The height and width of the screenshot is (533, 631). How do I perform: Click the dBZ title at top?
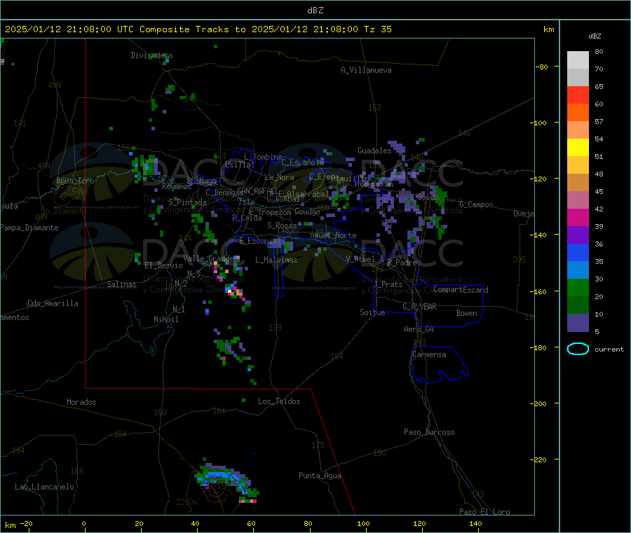point(315,11)
